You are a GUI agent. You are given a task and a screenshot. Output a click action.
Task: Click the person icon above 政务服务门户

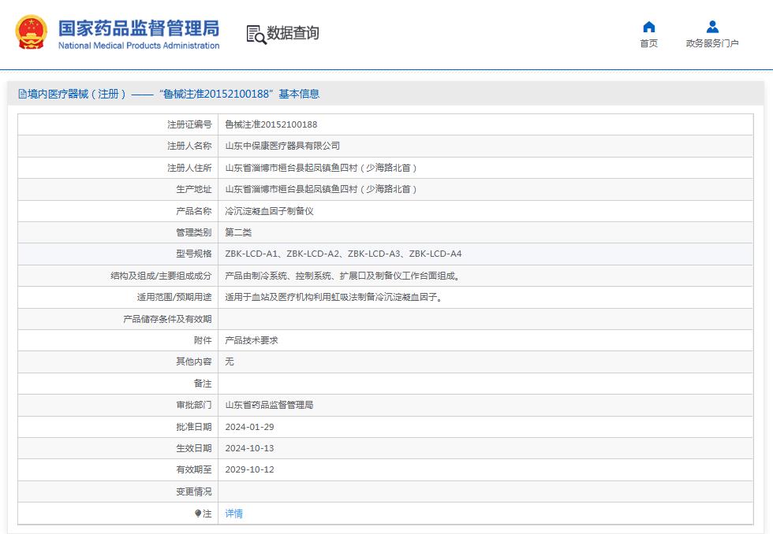[x=711, y=27]
